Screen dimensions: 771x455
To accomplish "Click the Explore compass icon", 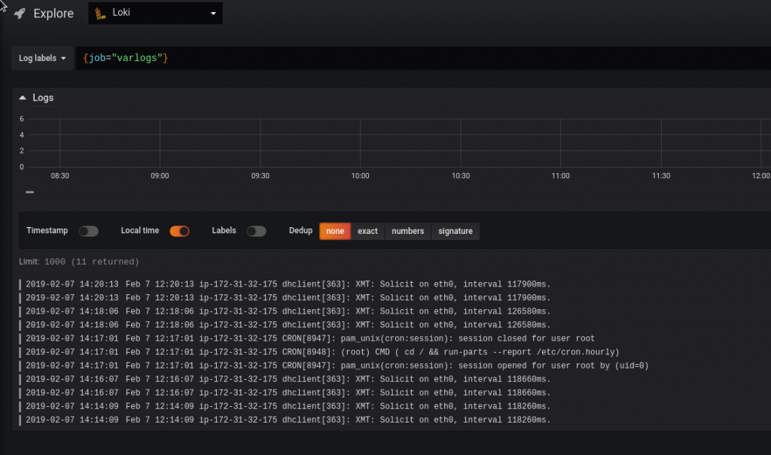I will (18, 12).
